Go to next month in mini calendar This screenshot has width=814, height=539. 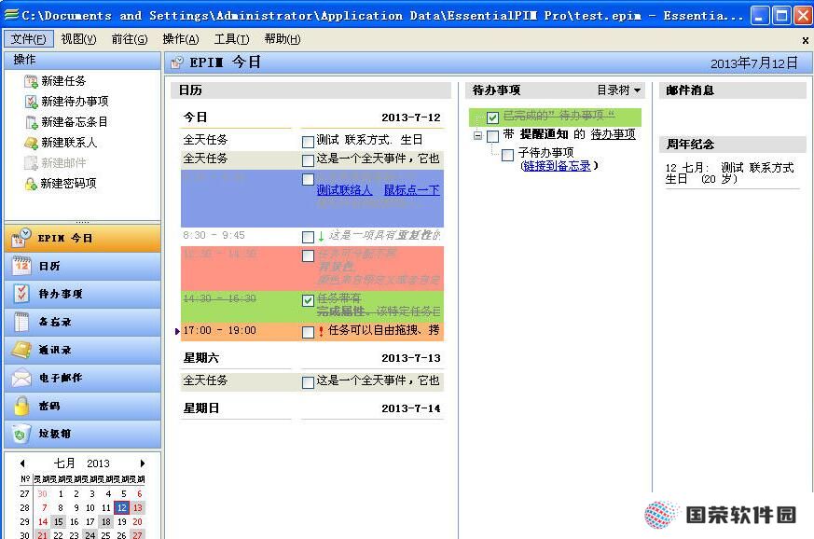[143, 463]
